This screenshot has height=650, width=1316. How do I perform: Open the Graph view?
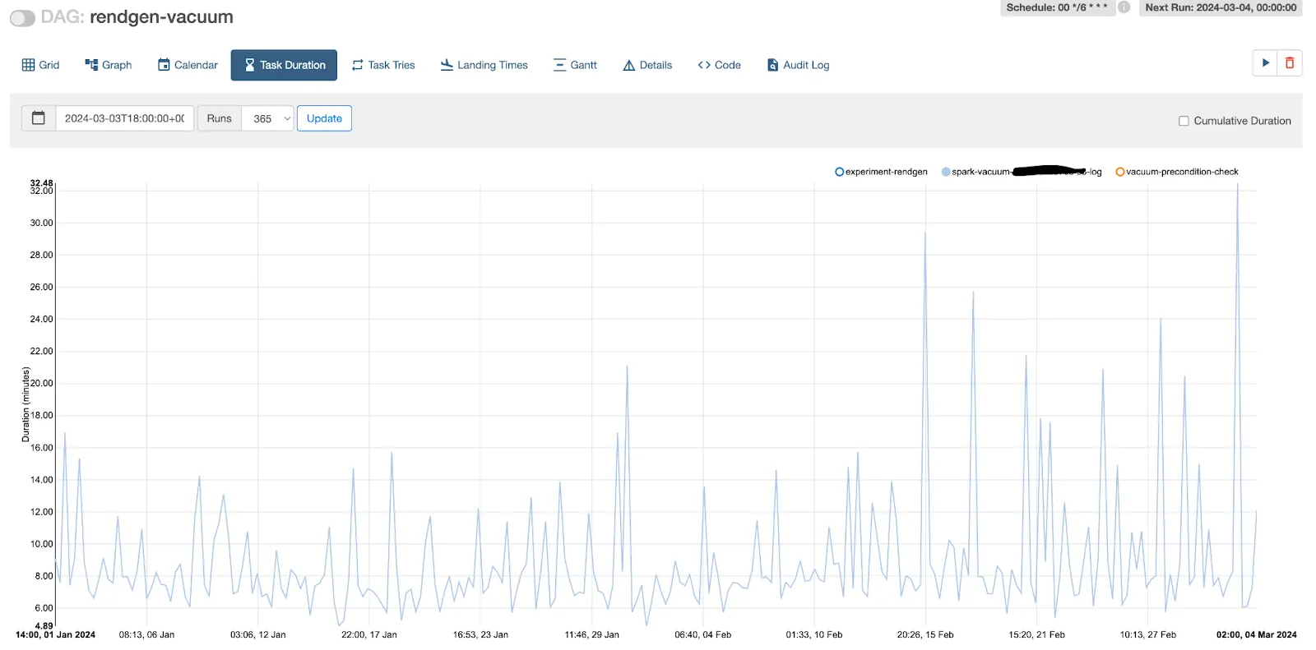tap(108, 65)
